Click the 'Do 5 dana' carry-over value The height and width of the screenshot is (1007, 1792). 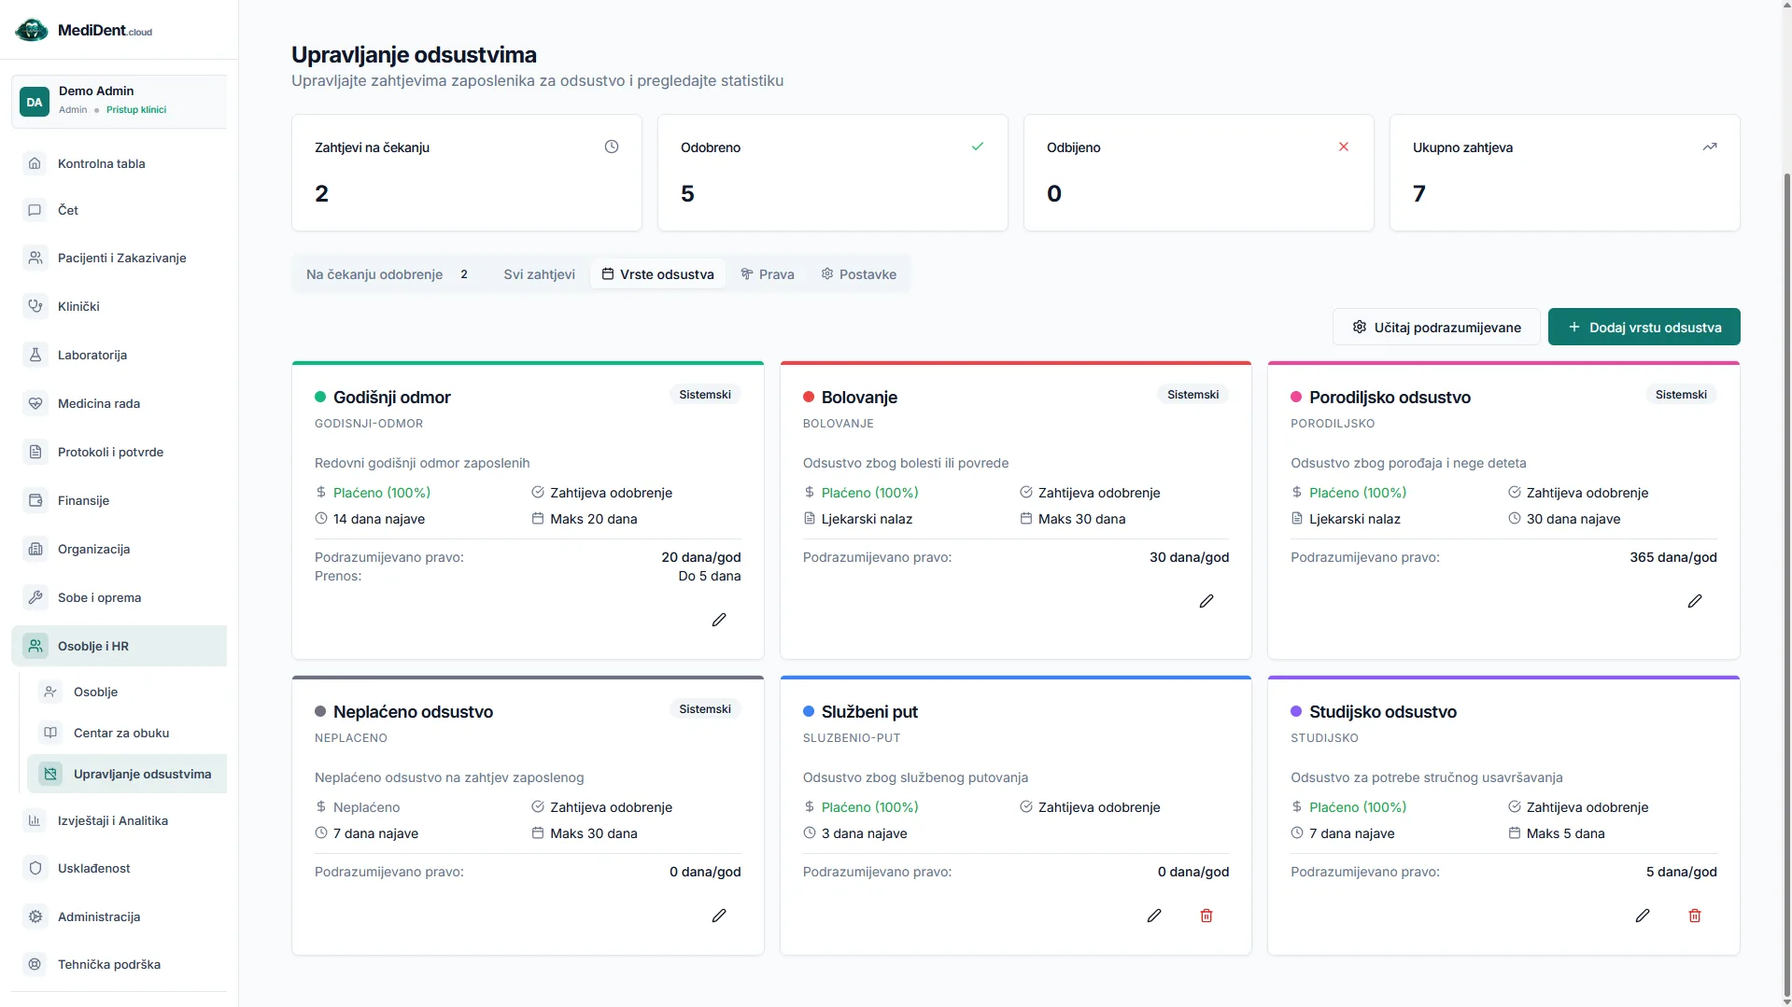point(710,576)
